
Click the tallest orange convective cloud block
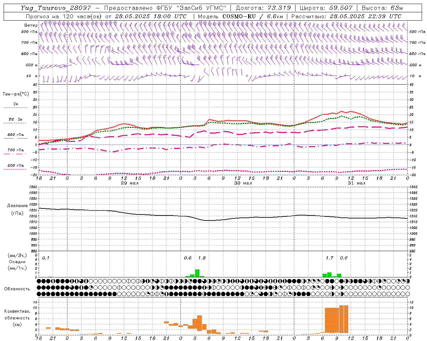point(344,319)
